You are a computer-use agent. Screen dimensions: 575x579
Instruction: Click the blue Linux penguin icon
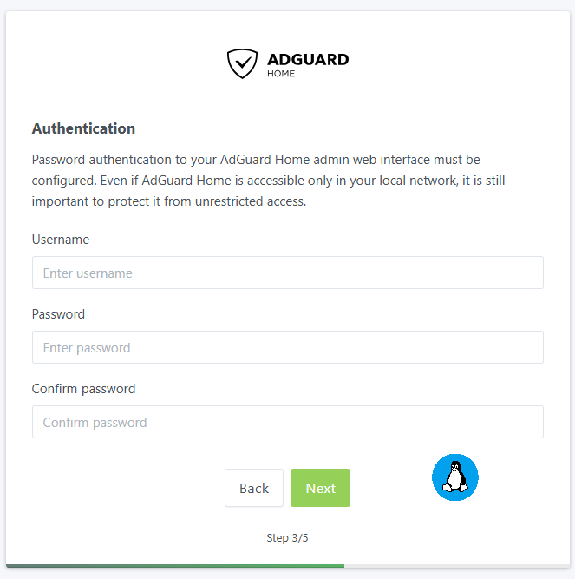pos(455,477)
